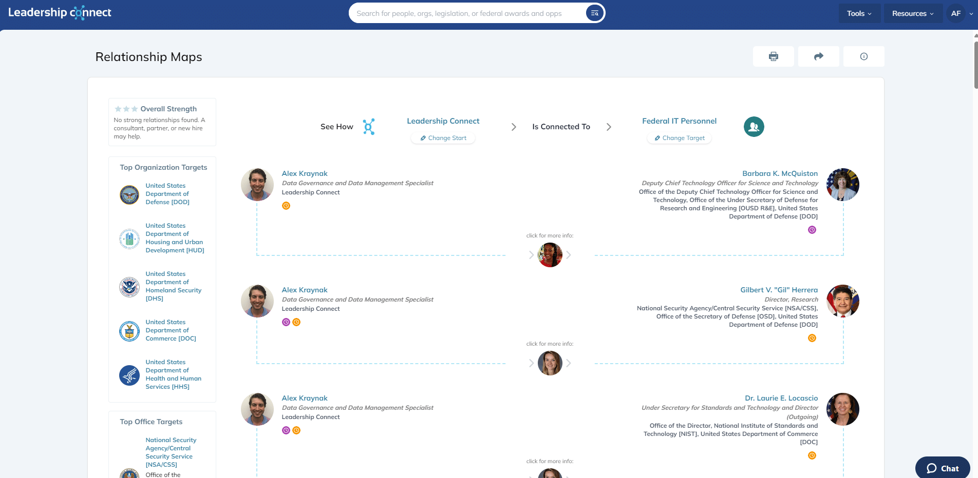The width and height of the screenshot is (978, 478).
Task: Click the Homeland Security seal icon
Action: [129, 287]
